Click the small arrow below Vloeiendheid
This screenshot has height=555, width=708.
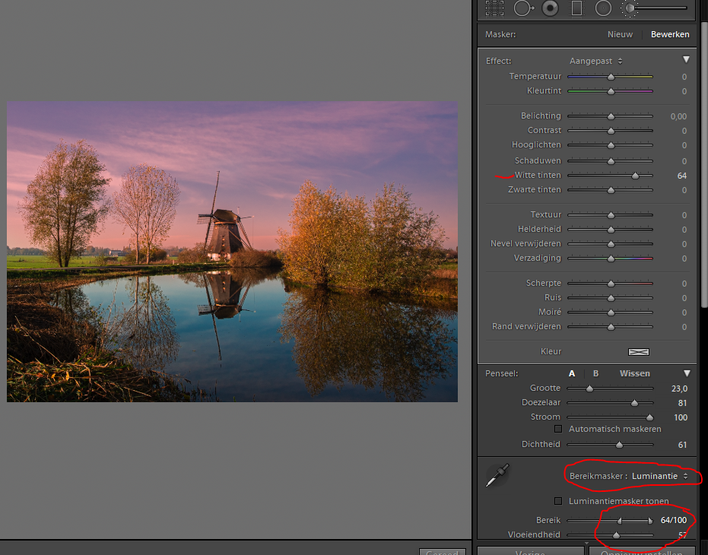[x=586, y=543]
